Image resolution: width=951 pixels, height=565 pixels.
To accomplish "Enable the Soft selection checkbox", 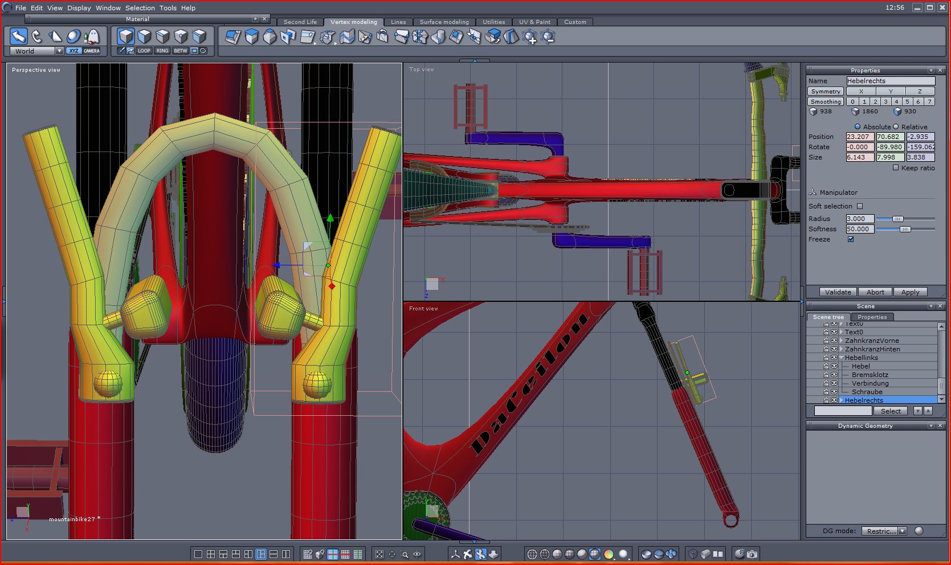I will 860,206.
